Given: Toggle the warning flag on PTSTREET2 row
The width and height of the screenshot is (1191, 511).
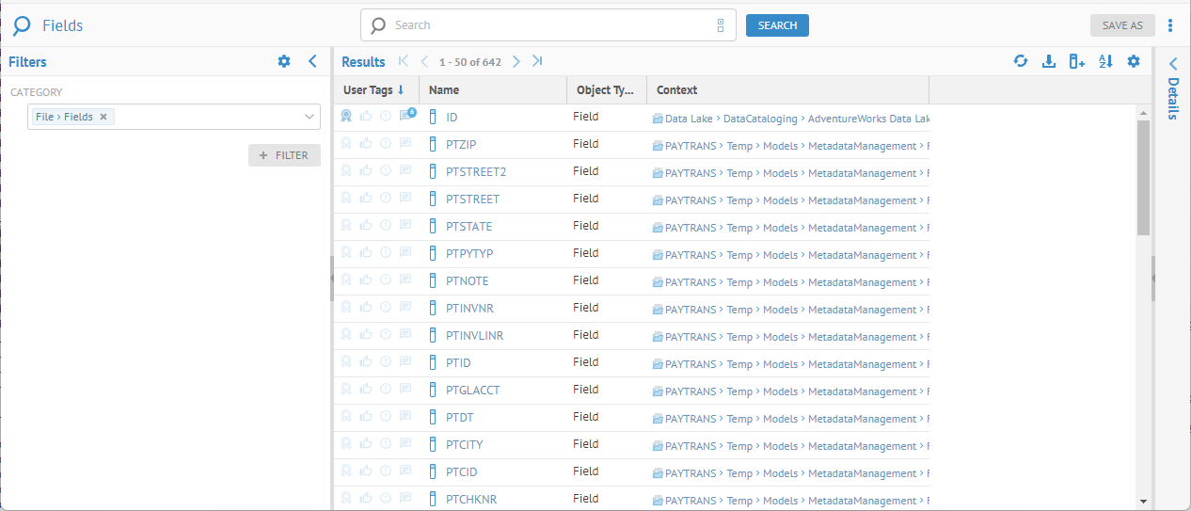Looking at the screenshot, I should point(386,171).
